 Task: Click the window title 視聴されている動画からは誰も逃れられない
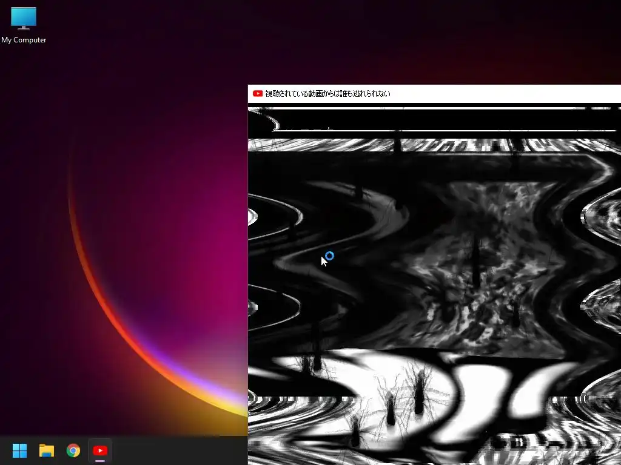327,94
